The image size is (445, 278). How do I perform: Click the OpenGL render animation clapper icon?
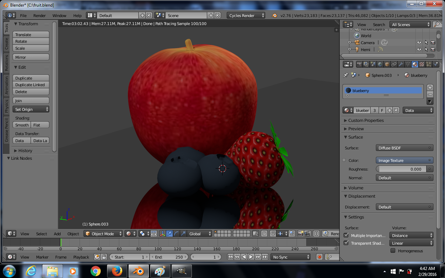point(307,234)
